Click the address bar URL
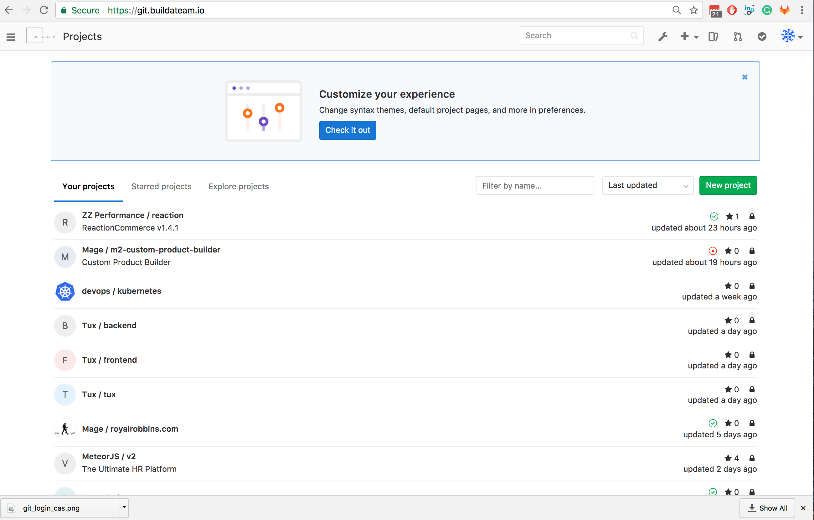The image size is (814, 520). pos(156,10)
